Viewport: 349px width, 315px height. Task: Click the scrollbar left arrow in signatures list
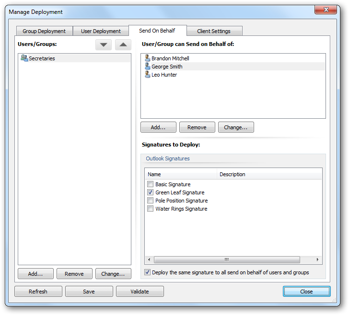click(x=149, y=259)
